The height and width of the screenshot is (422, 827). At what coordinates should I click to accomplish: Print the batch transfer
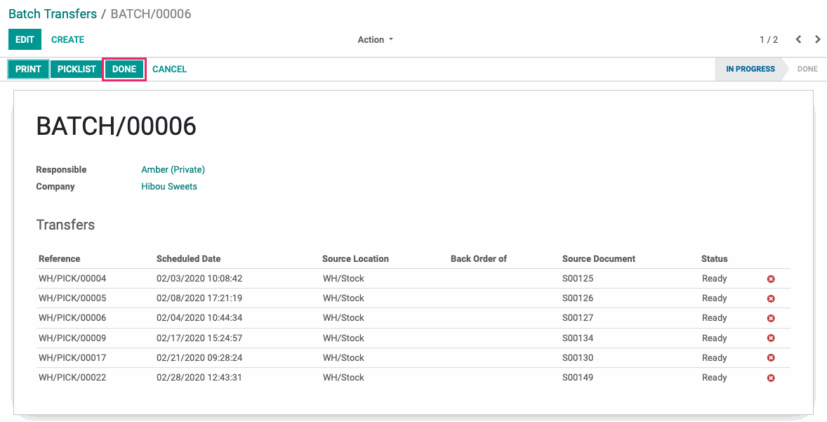coord(29,69)
